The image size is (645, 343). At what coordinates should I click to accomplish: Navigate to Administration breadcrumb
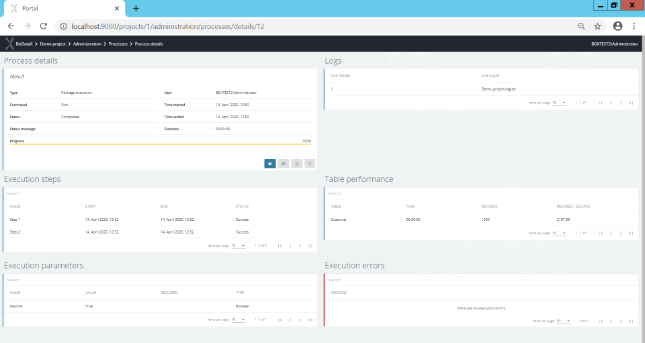pyautogui.click(x=87, y=44)
